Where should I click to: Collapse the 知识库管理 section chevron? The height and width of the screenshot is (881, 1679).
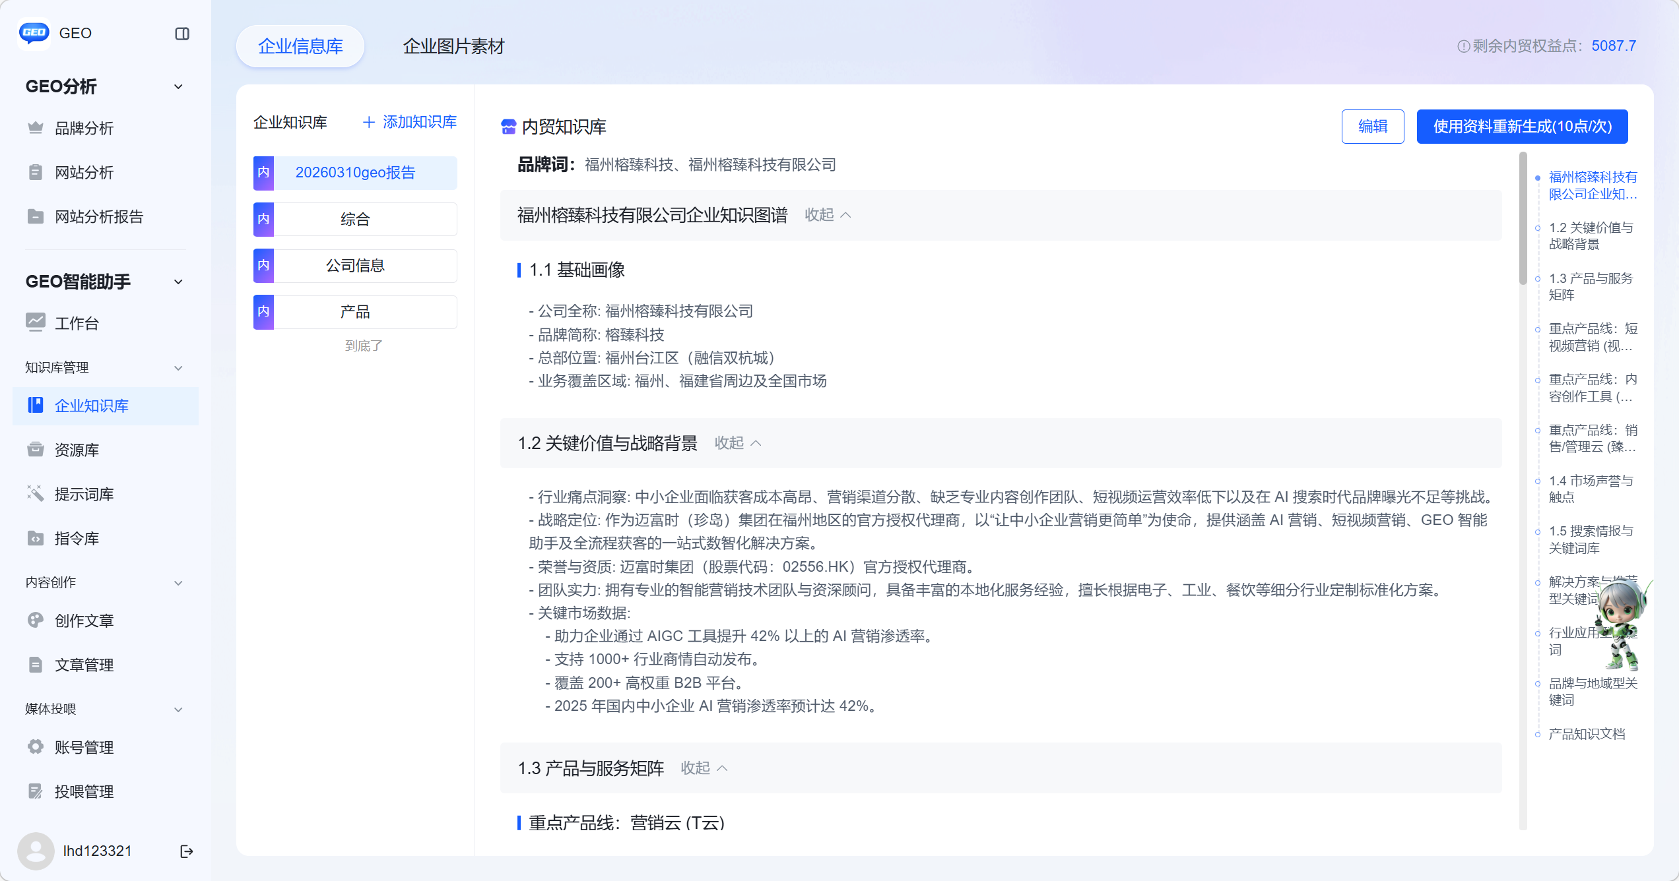click(178, 368)
